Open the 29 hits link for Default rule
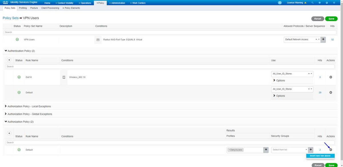Image resolution: width=343 pixels, height=167 pixels. (x=320, y=92)
